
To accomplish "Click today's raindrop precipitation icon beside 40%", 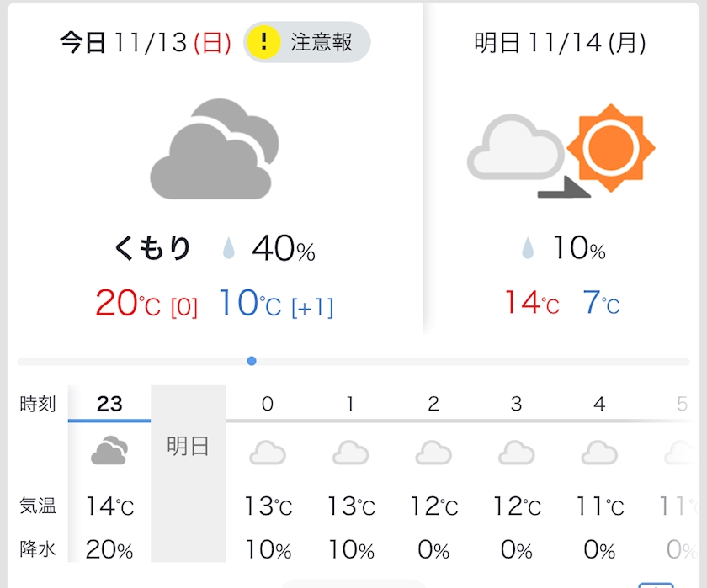I will click(x=228, y=249).
